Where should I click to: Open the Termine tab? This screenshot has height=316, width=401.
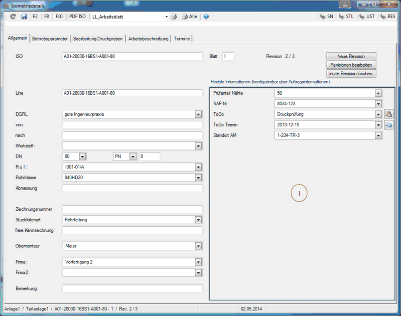182,39
